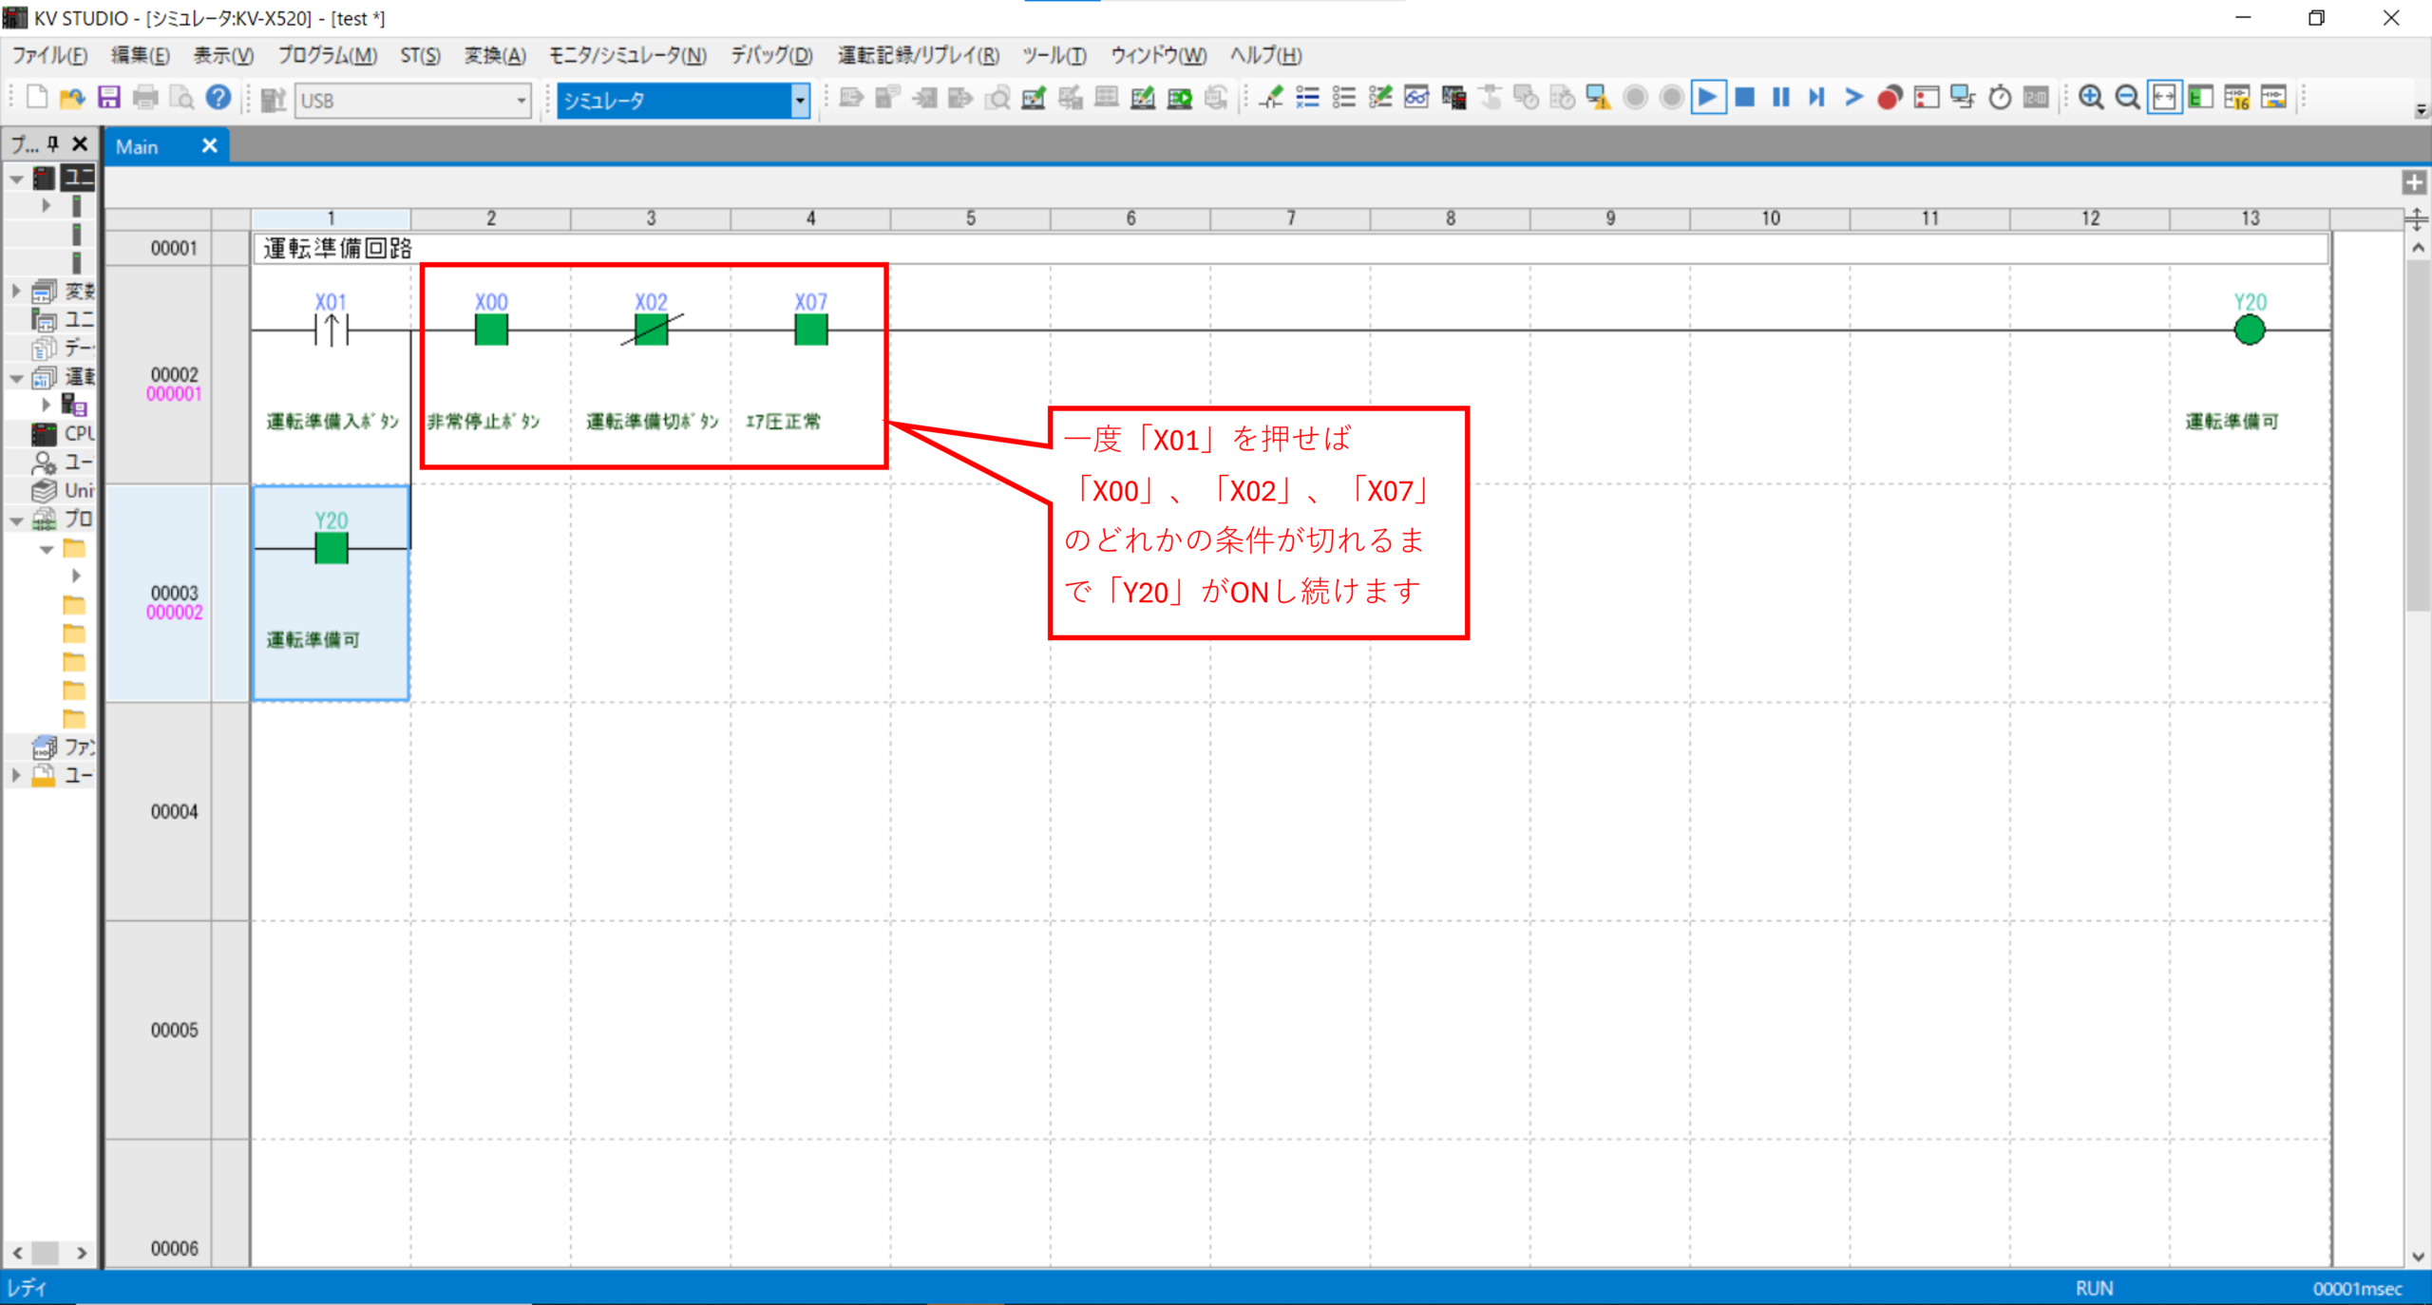
Task: Click the Run (play) simulation button
Action: [x=1707, y=98]
